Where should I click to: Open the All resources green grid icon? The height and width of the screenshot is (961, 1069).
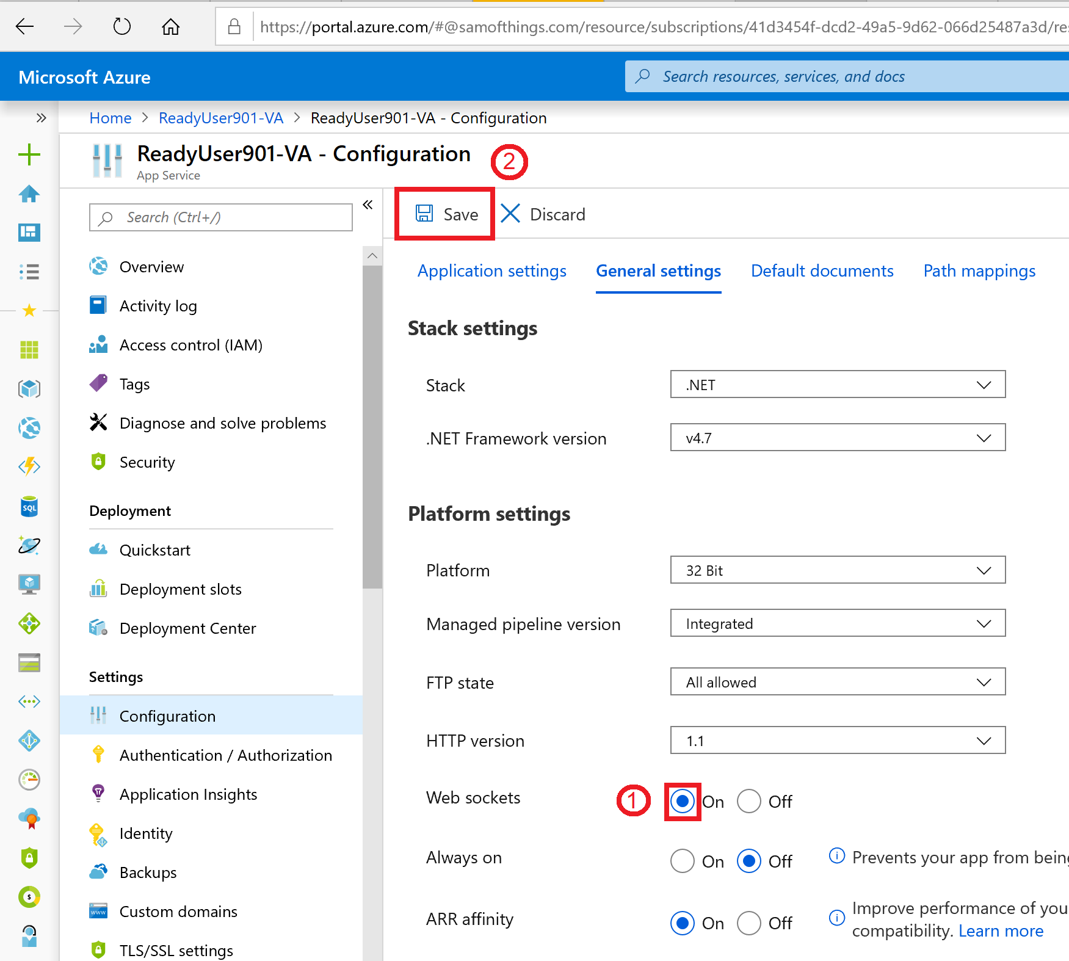pos(29,350)
